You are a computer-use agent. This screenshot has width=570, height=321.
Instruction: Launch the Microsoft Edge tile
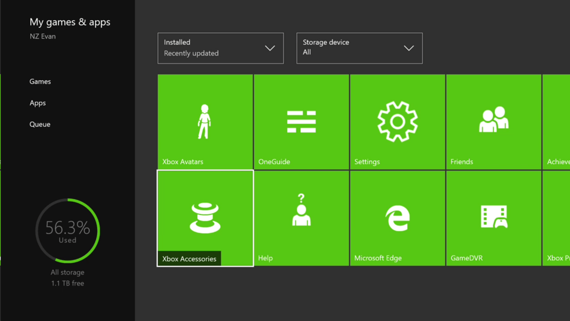point(397,218)
